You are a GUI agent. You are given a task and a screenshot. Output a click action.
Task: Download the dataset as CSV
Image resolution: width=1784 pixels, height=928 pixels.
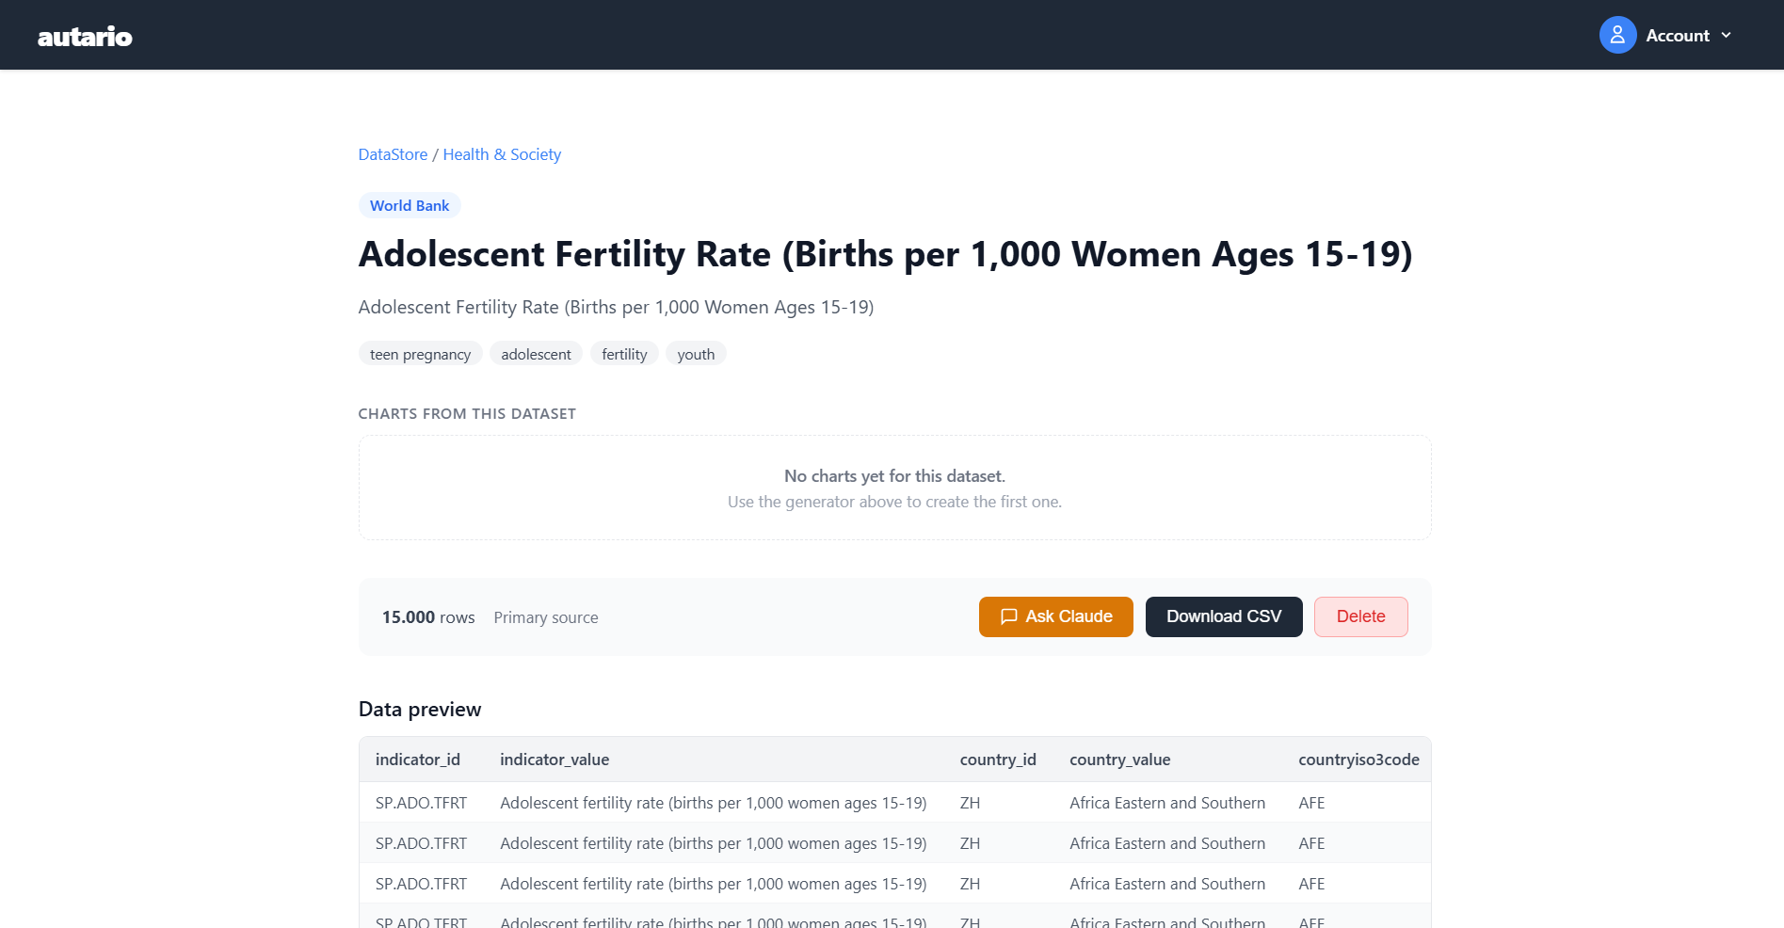1224,616
